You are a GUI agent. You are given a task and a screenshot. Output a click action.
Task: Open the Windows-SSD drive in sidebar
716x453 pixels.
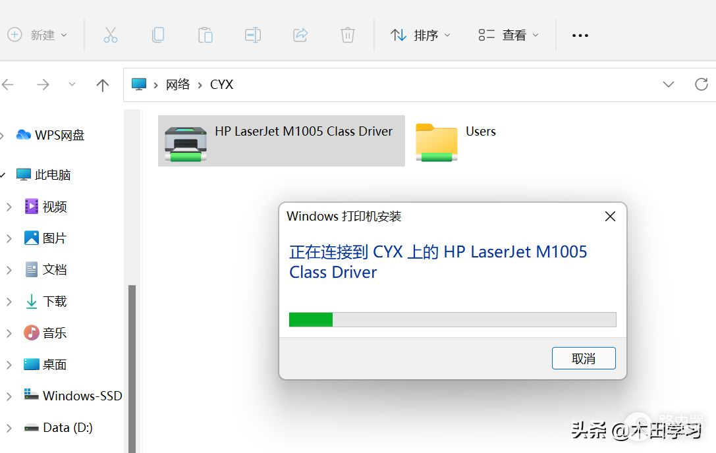(73, 396)
